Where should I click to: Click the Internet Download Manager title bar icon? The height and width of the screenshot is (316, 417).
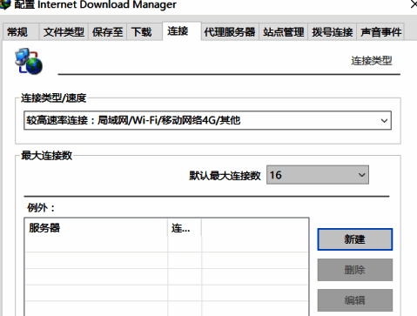pos(4,4)
